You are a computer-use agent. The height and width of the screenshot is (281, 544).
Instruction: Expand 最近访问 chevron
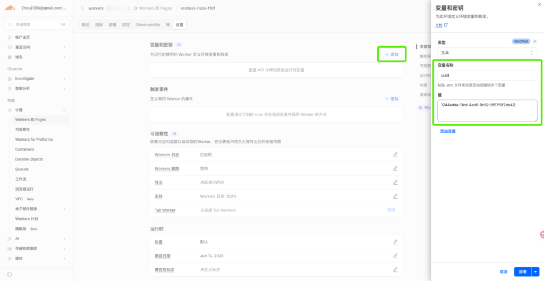(x=64, y=47)
